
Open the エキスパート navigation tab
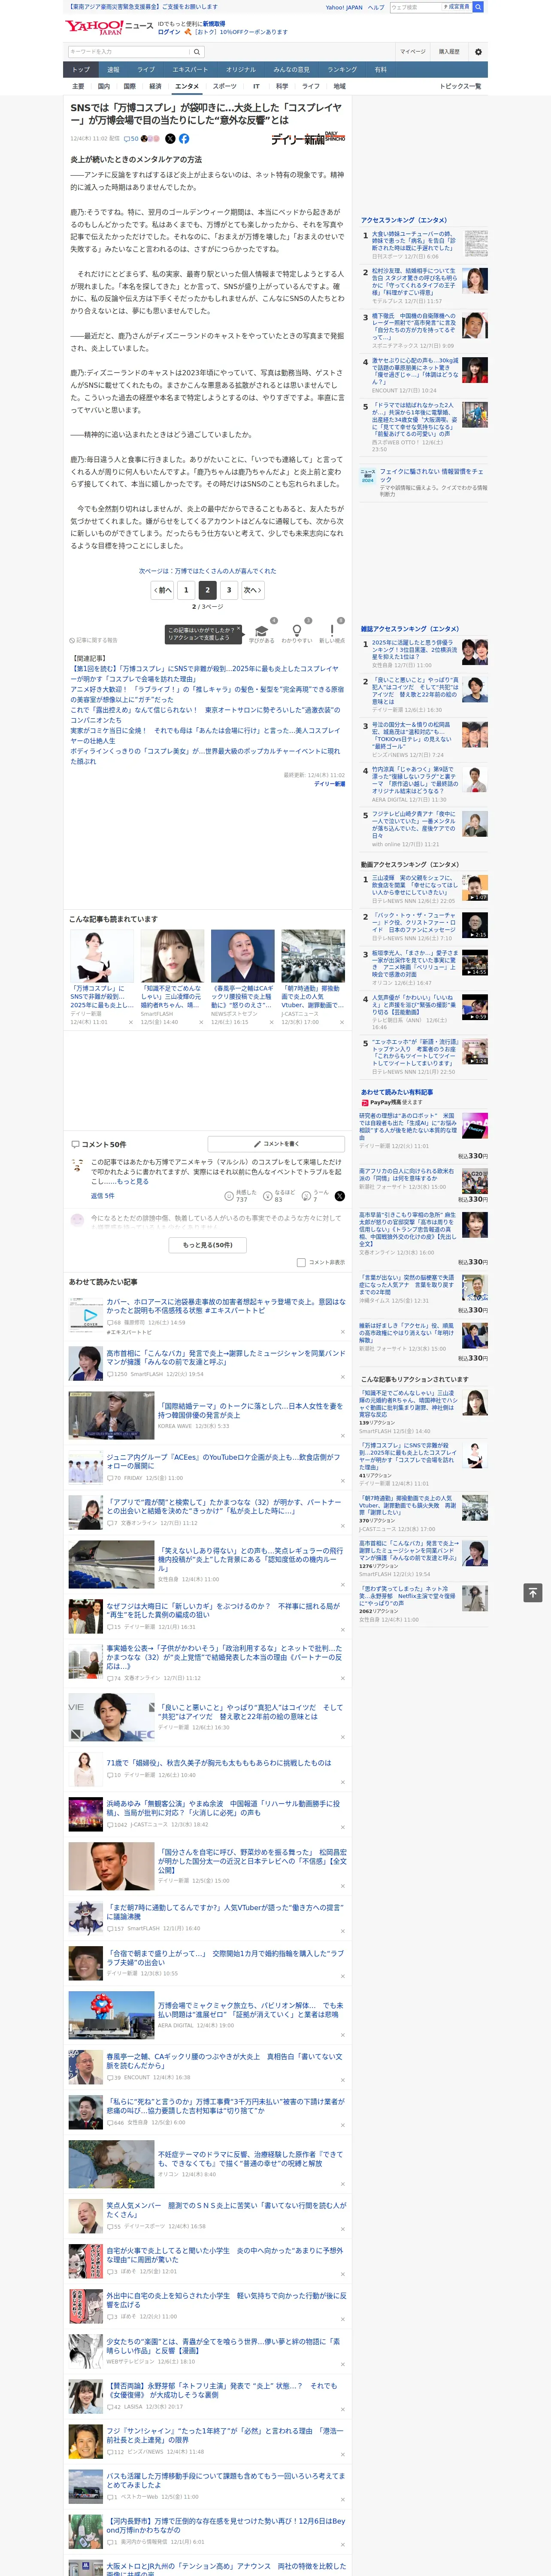coord(190,70)
